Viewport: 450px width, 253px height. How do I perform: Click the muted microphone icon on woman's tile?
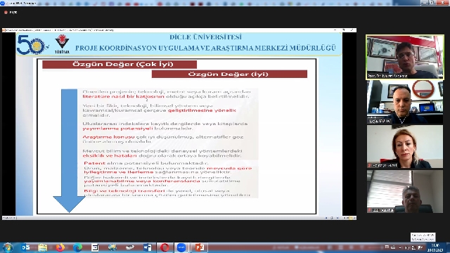click(370, 166)
